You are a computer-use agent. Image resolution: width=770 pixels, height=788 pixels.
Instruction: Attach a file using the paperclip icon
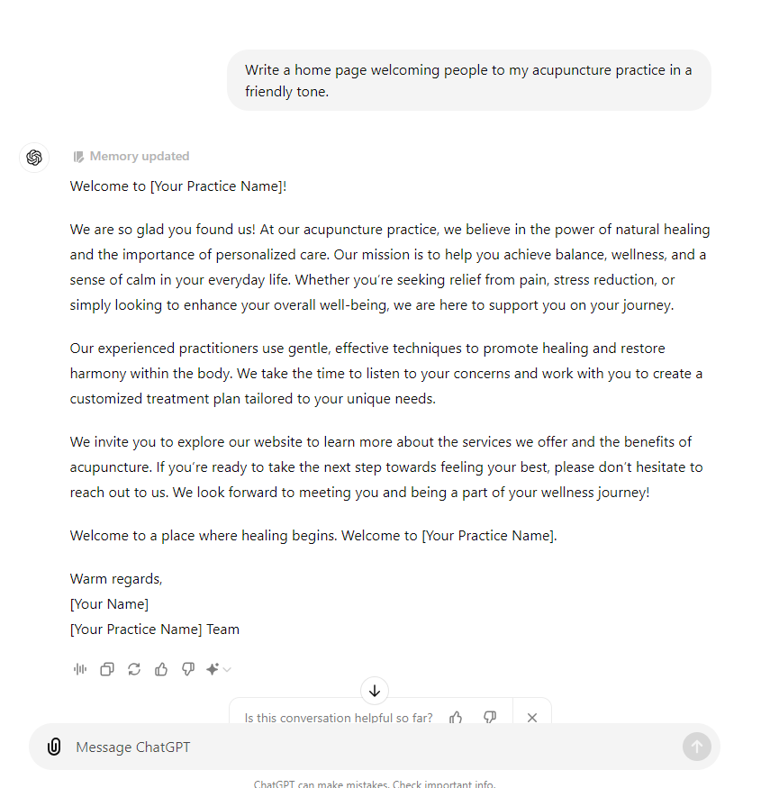(54, 747)
